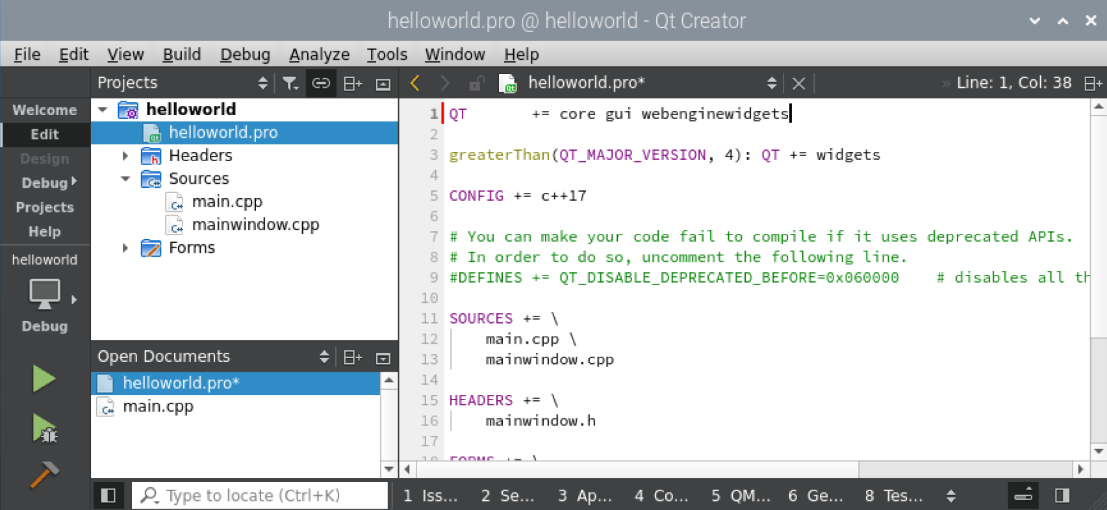
Task: Open the Edit menu
Action: click(73, 55)
